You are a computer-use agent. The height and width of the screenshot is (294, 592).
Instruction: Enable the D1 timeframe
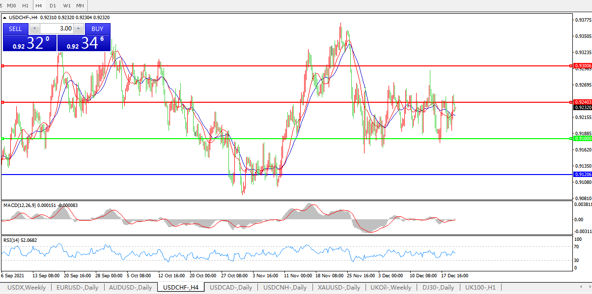pos(53,5)
